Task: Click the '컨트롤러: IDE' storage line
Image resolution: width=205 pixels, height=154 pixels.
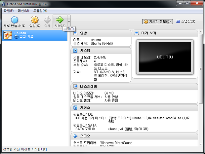Action: coord(83,114)
